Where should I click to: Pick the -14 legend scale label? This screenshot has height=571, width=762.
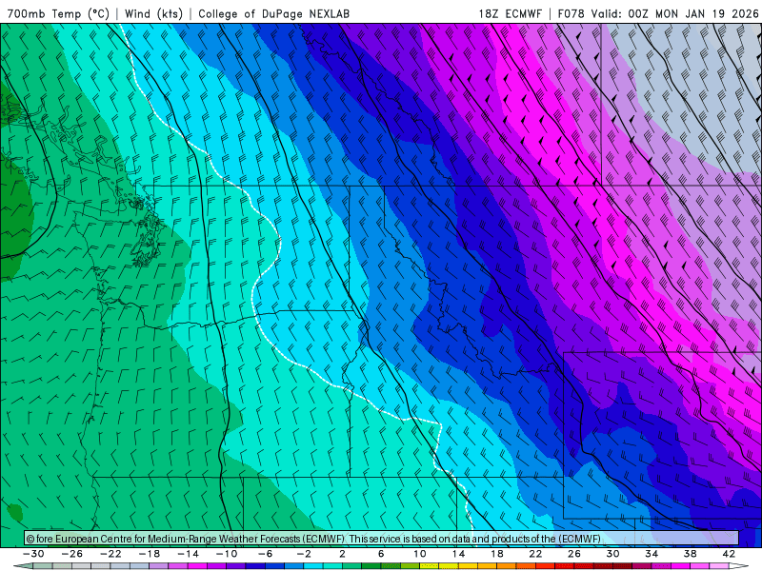click(x=188, y=554)
